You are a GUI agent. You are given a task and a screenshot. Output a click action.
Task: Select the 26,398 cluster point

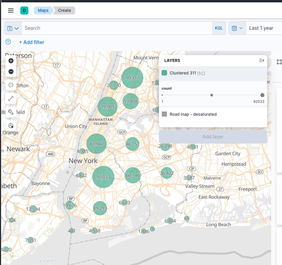(x=165, y=146)
